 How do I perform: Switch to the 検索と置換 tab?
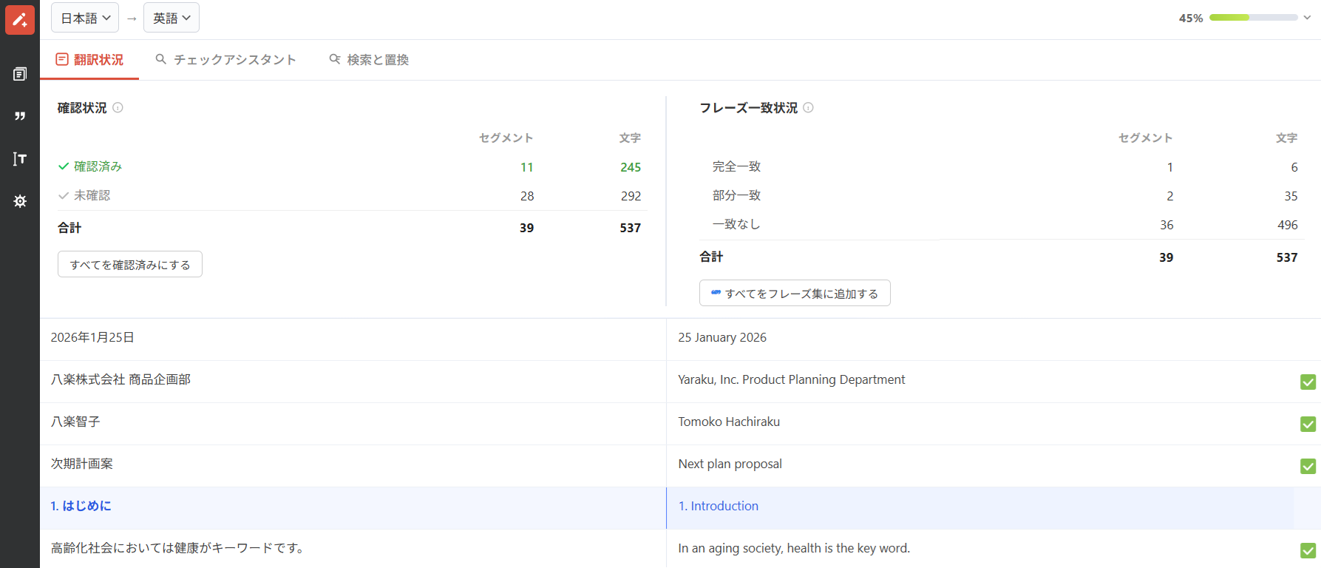[369, 60]
